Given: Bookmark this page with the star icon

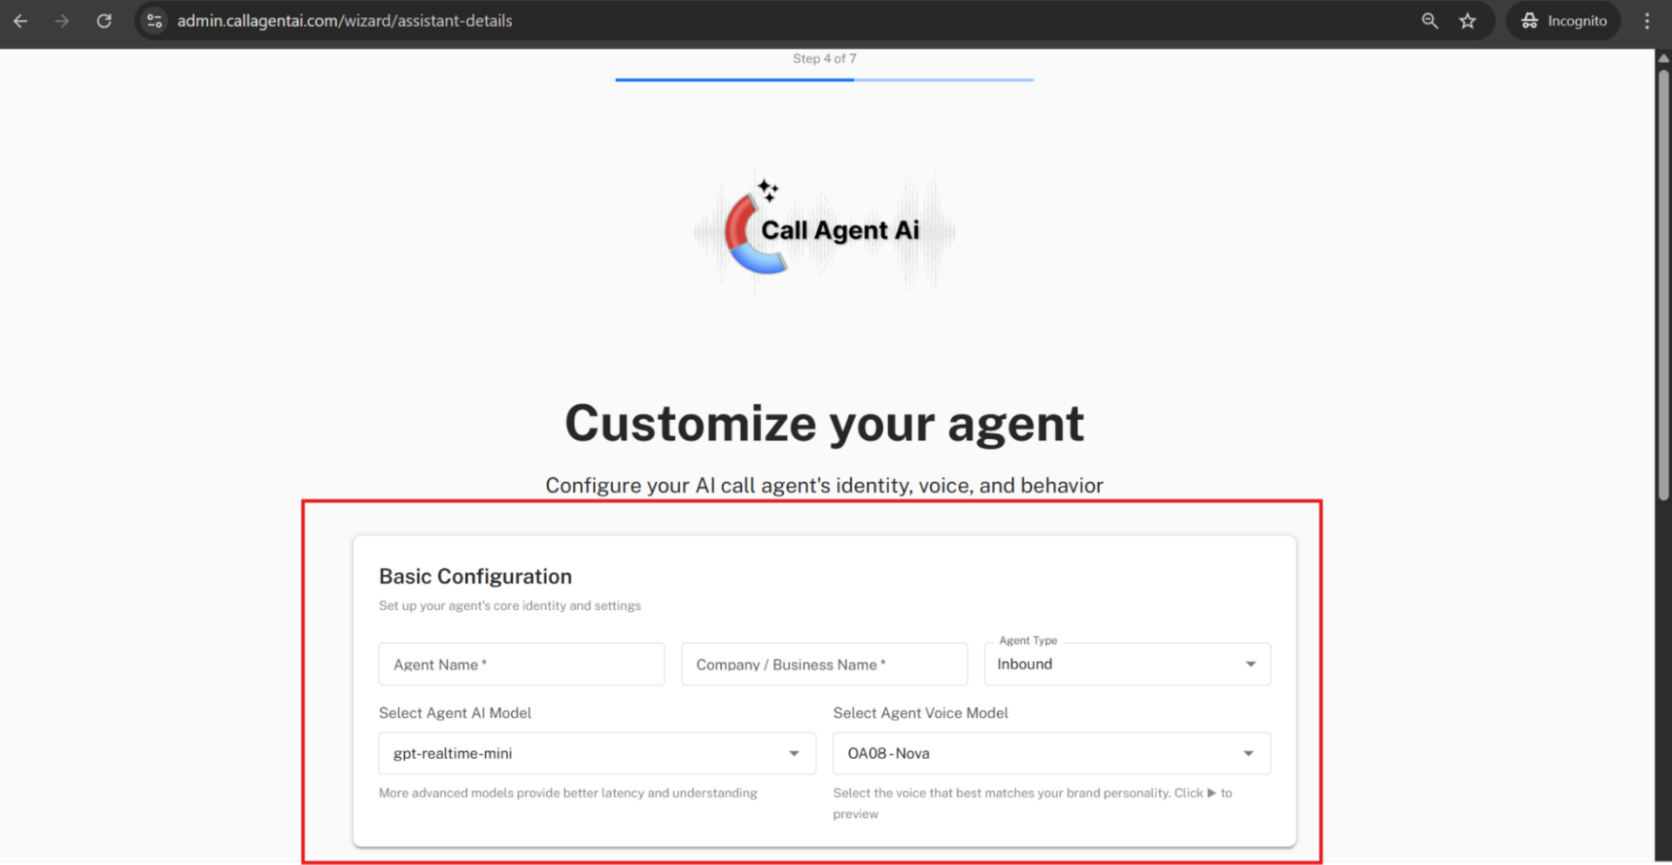Looking at the screenshot, I should pyautogui.click(x=1468, y=21).
